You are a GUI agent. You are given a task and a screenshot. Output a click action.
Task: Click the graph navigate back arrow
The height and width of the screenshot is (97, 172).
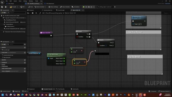pyautogui.click(x=33, y=13)
